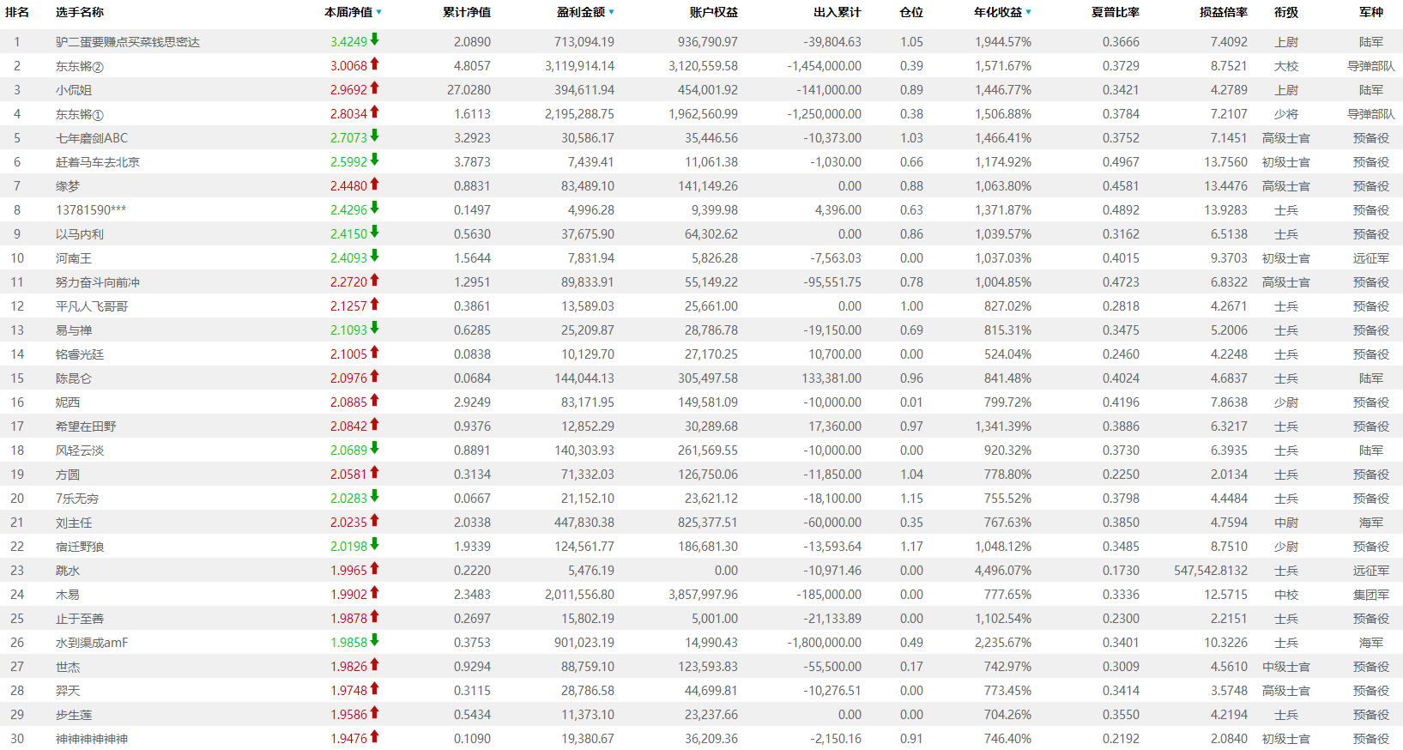Screen dimensions: 1403x750
Task: Click the red up arrow for 陈昆仑
Action: point(375,376)
